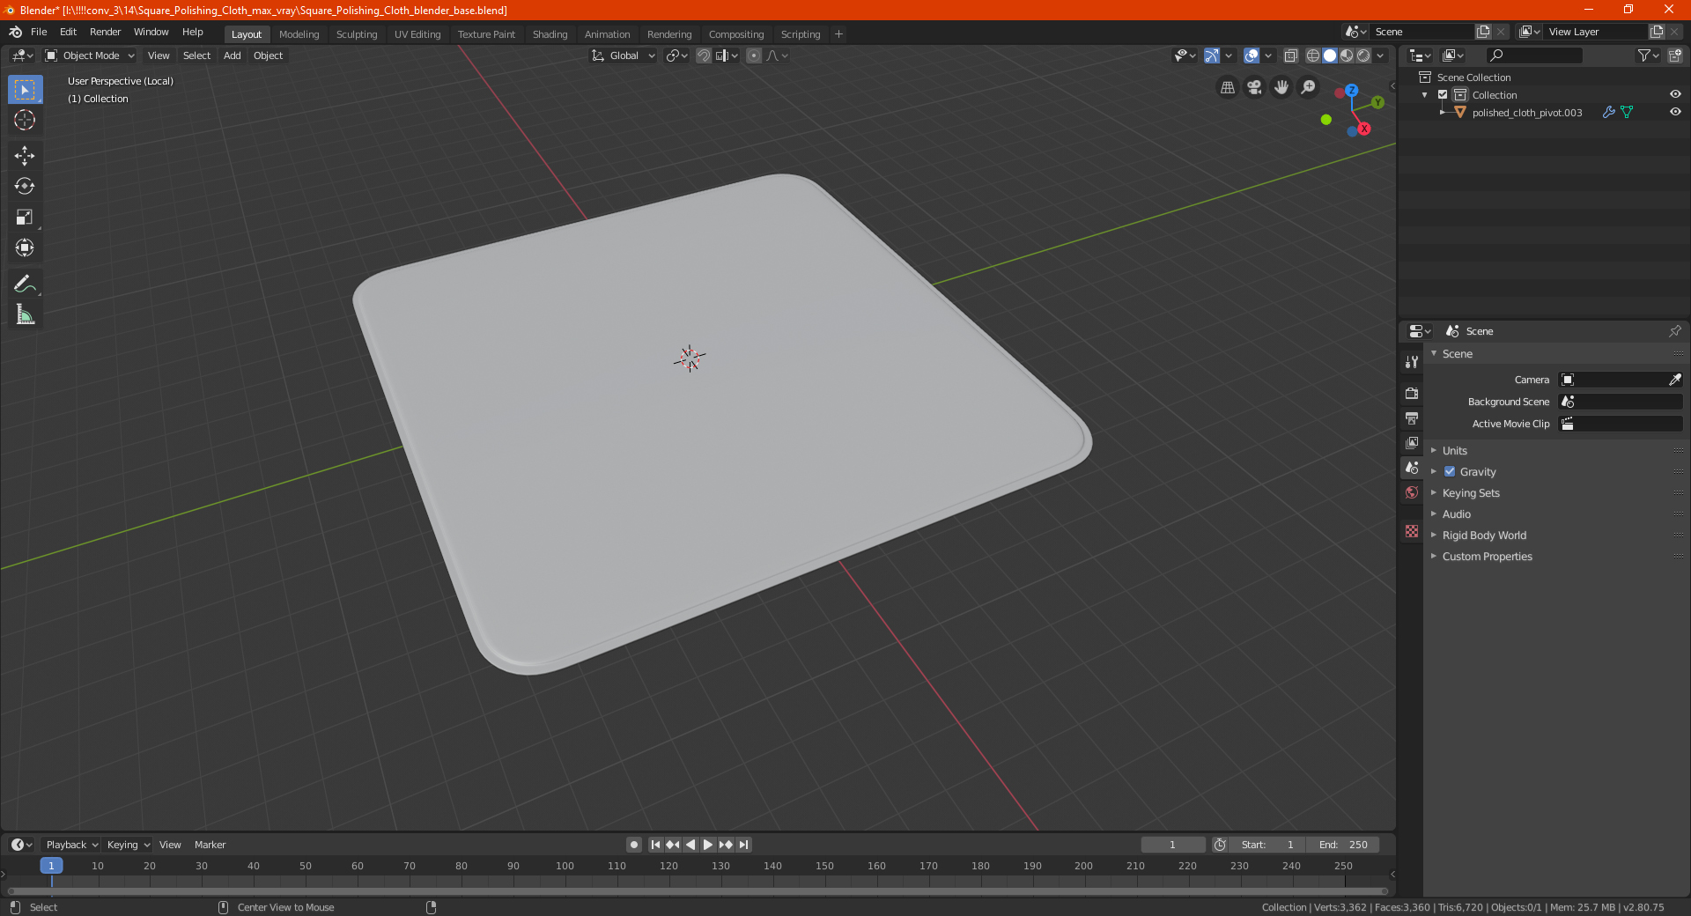Toggle the Gravity checkbox
This screenshot has width=1691, height=916.
click(1450, 472)
